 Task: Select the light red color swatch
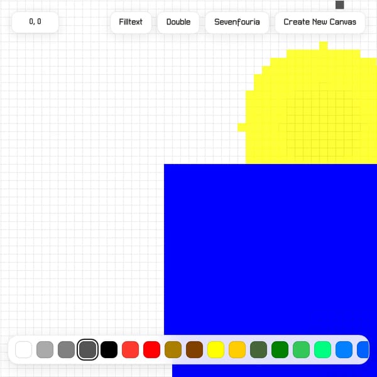point(130,349)
